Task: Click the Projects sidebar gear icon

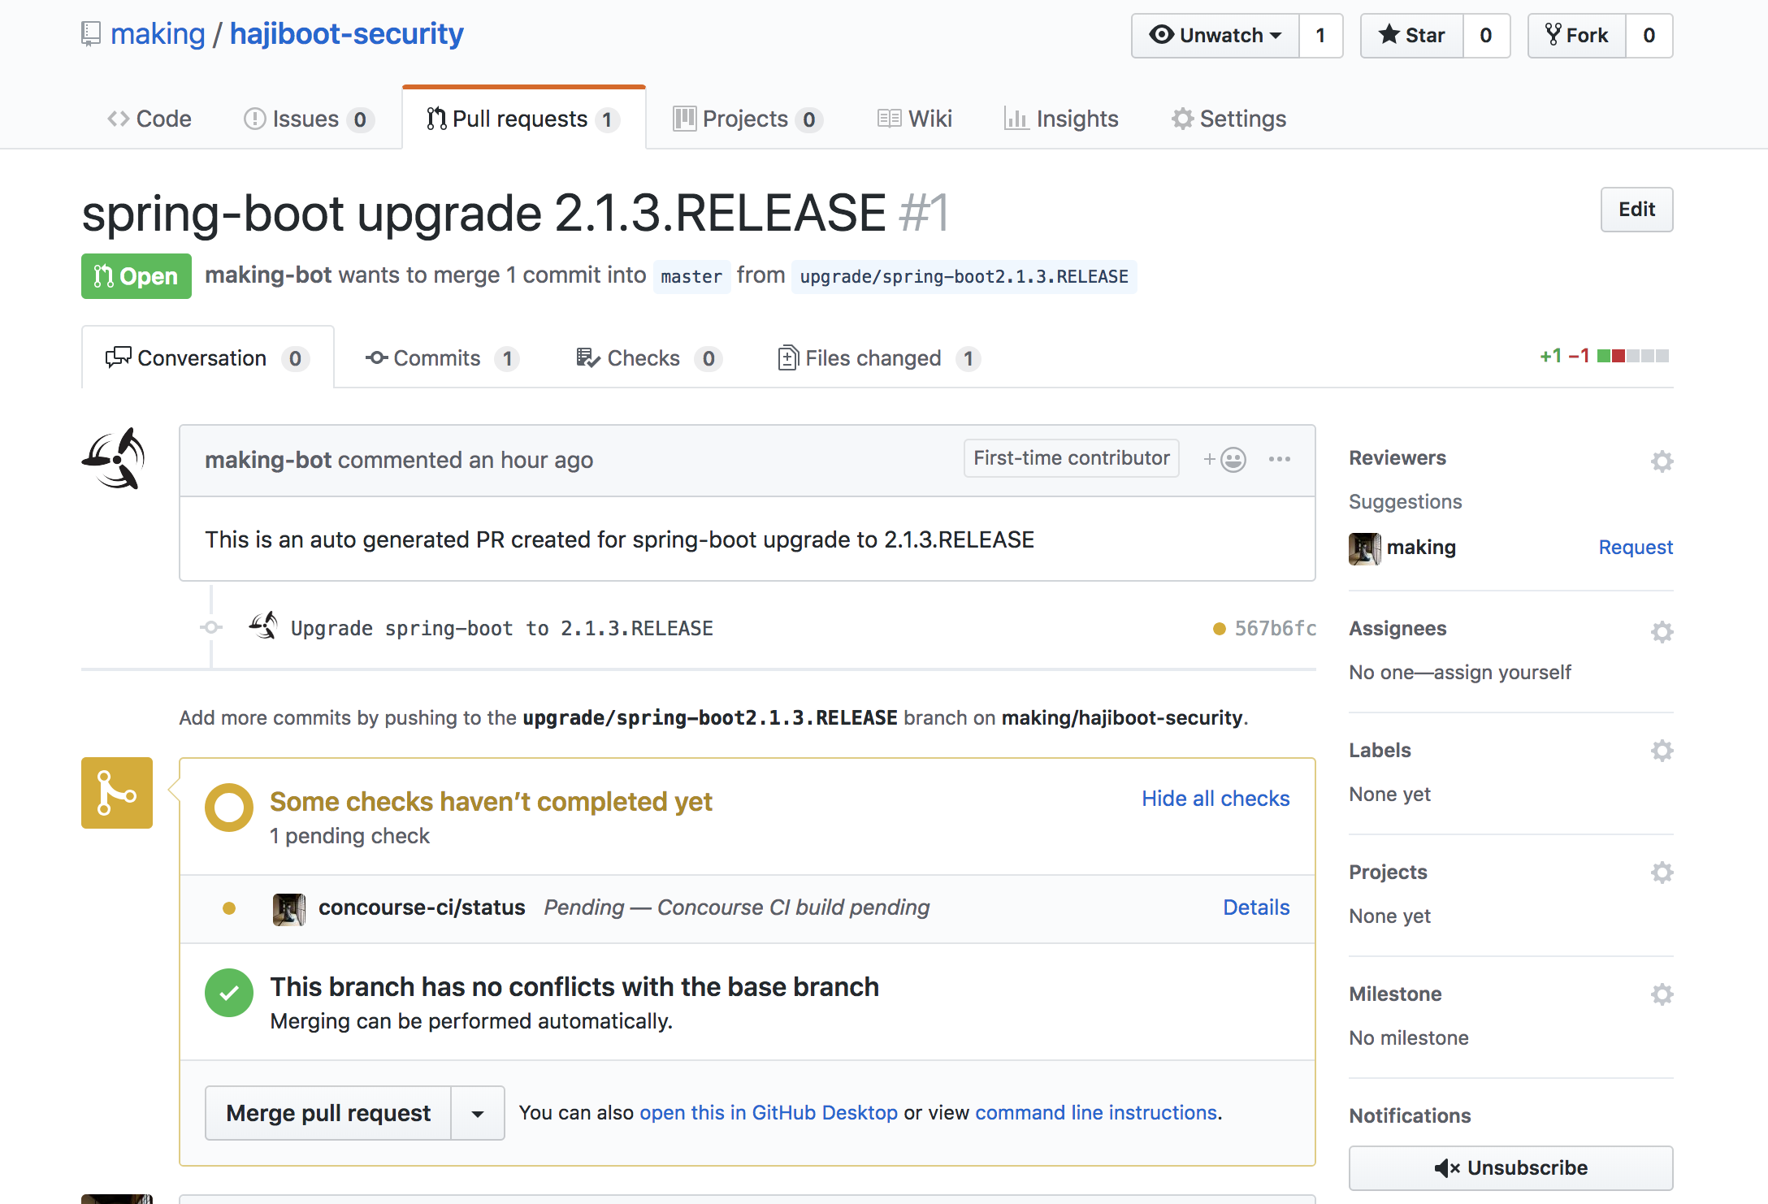Action: (1662, 872)
